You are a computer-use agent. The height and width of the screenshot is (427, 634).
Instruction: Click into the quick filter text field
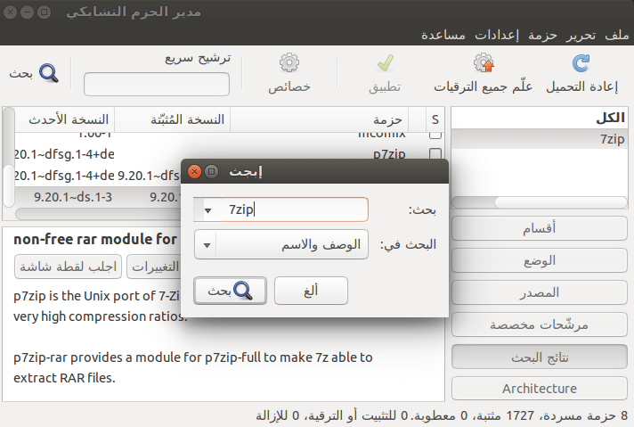coord(157,84)
